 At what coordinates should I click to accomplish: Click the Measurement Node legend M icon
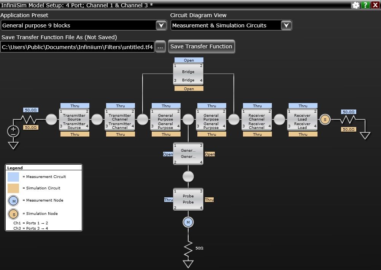[14, 201]
